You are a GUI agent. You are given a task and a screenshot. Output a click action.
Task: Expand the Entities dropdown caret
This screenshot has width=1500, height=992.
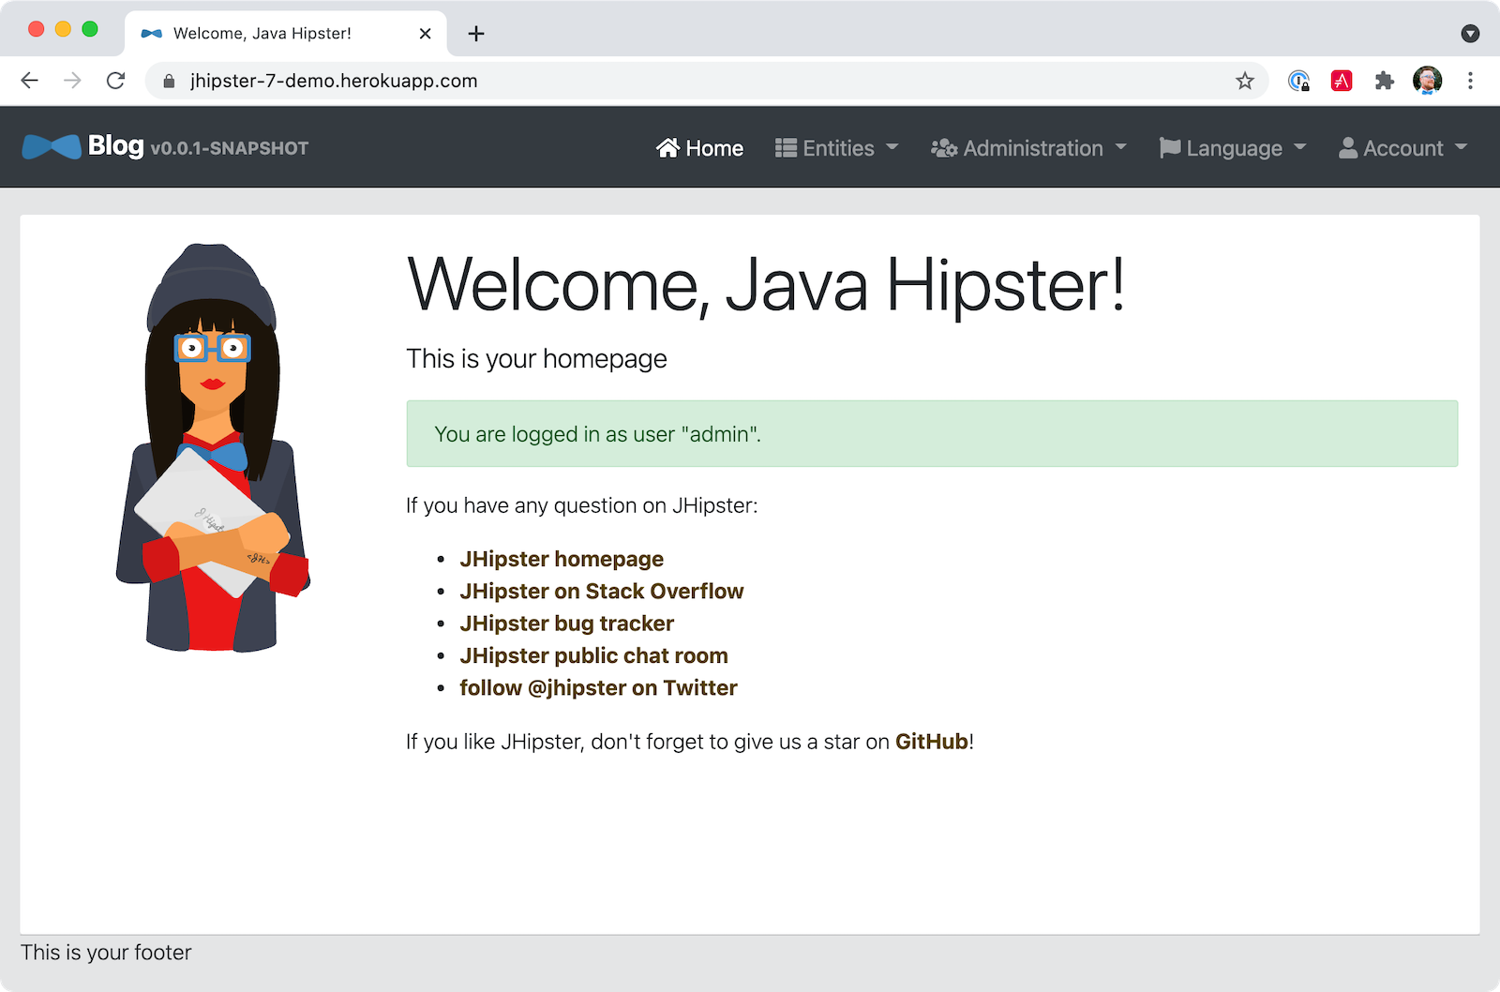[x=892, y=147]
